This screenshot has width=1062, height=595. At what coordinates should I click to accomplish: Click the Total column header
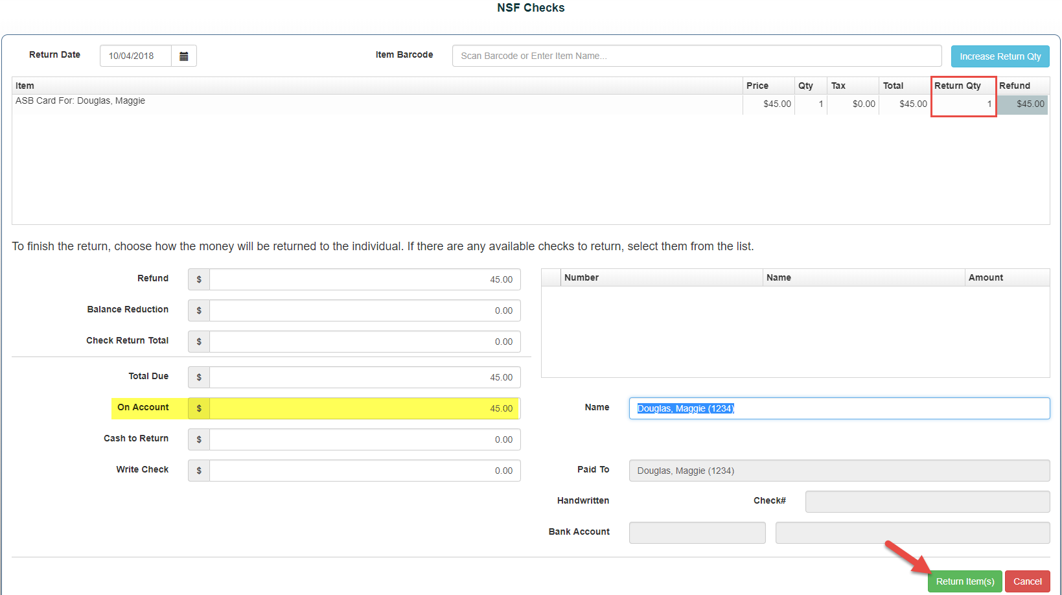pos(905,86)
